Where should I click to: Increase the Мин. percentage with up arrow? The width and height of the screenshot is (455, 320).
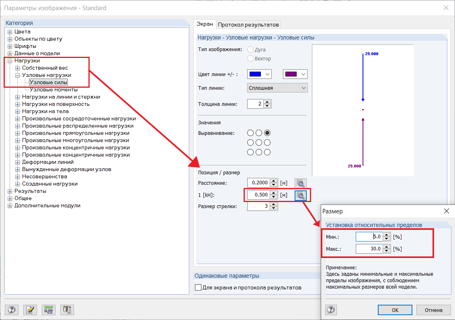click(x=386, y=235)
